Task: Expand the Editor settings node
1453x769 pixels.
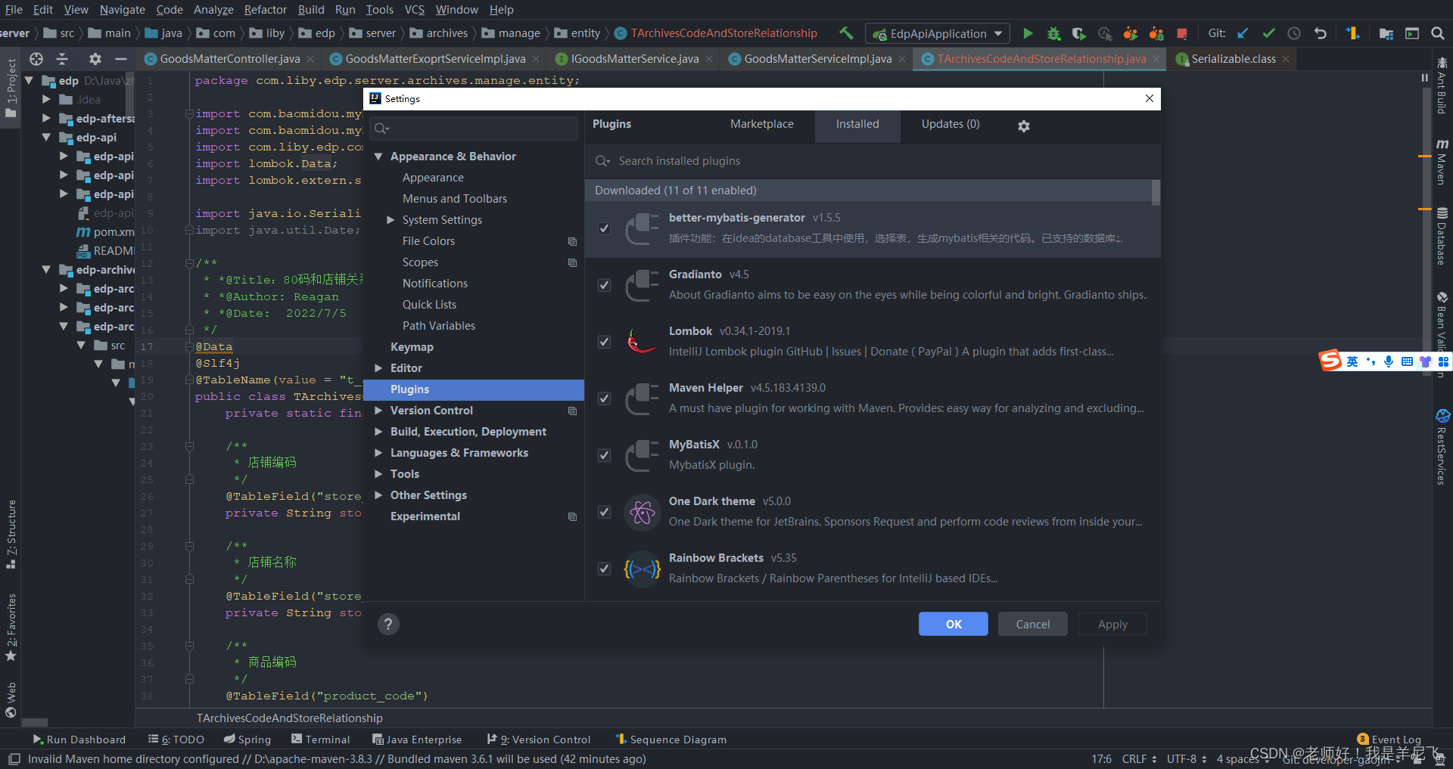Action: 378,368
